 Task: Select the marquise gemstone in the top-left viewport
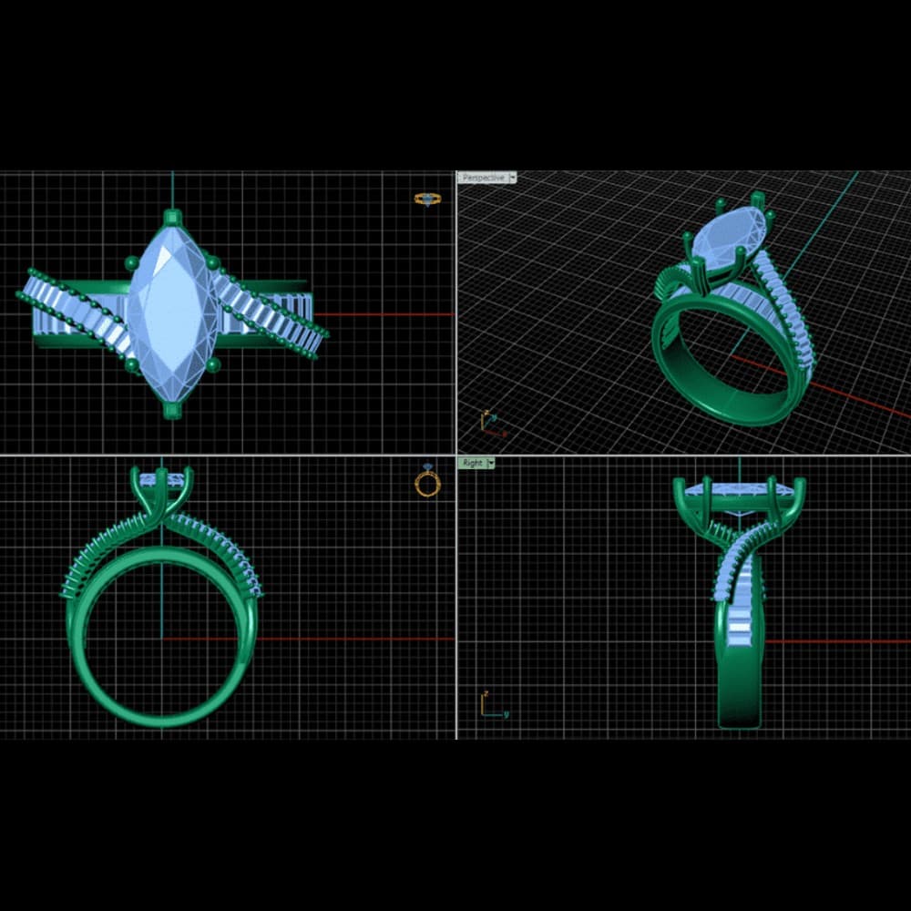pos(172,313)
